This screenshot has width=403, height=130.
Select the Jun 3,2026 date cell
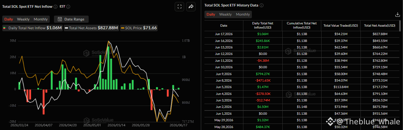(224, 100)
